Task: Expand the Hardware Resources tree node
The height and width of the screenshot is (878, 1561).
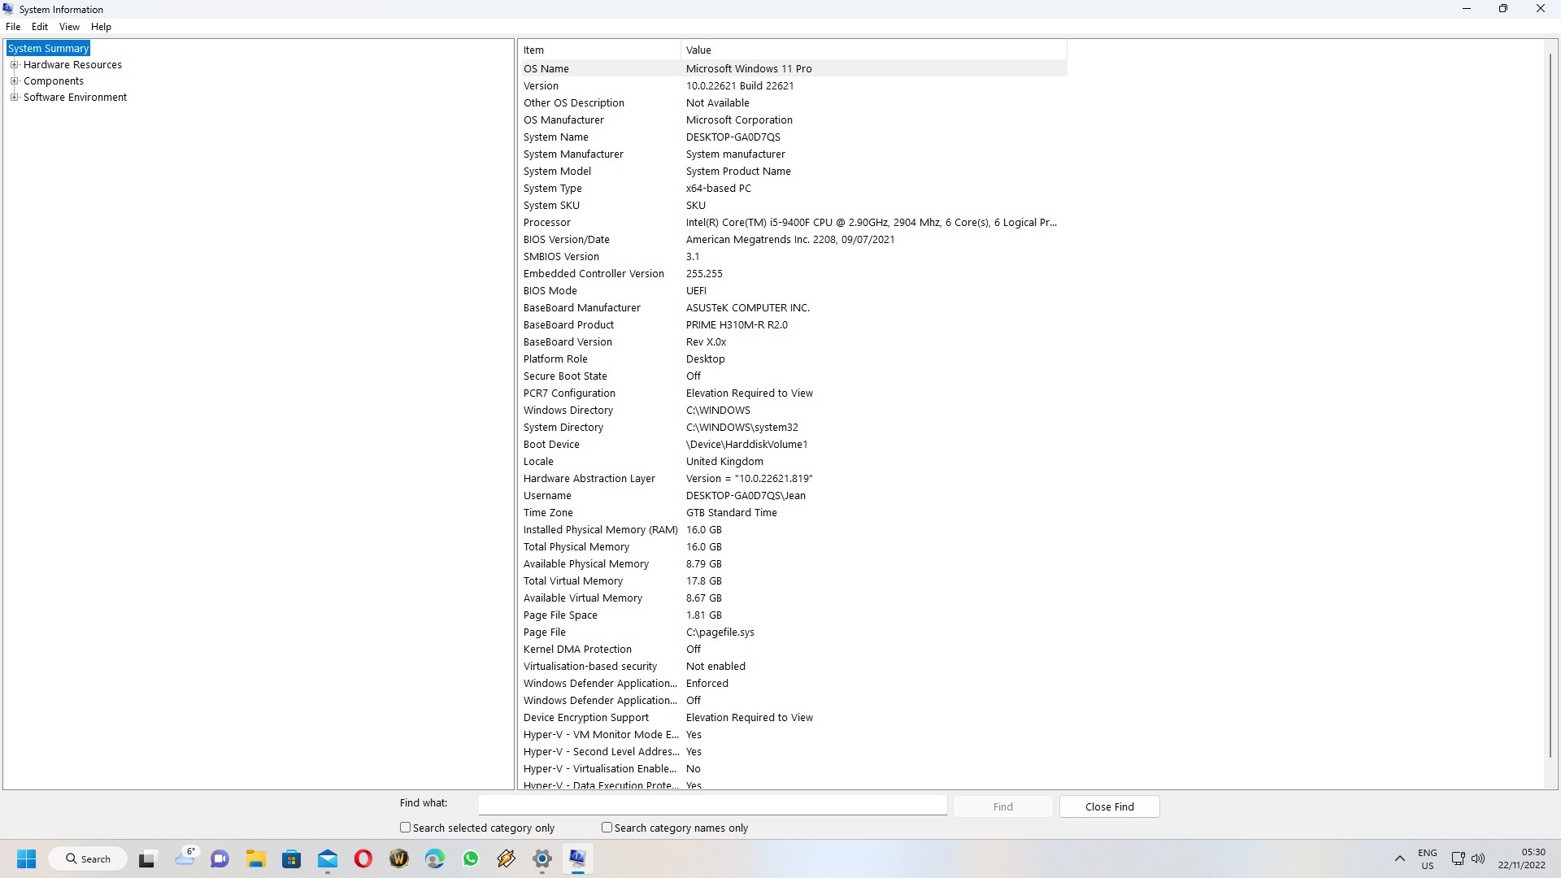Action: 14,65
